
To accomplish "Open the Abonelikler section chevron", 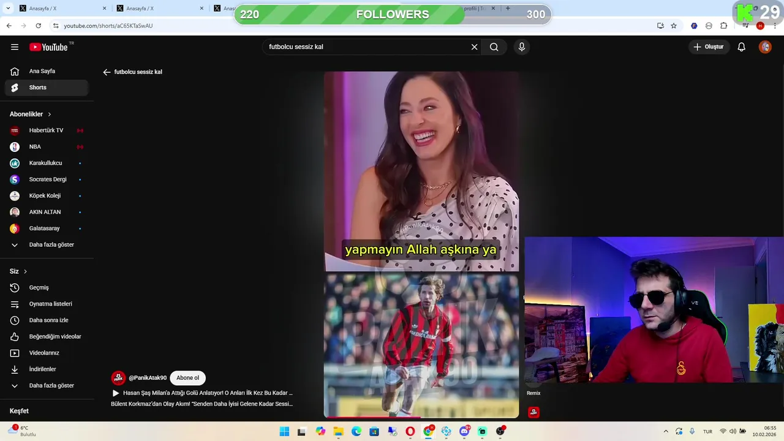I will (x=50, y=115).
